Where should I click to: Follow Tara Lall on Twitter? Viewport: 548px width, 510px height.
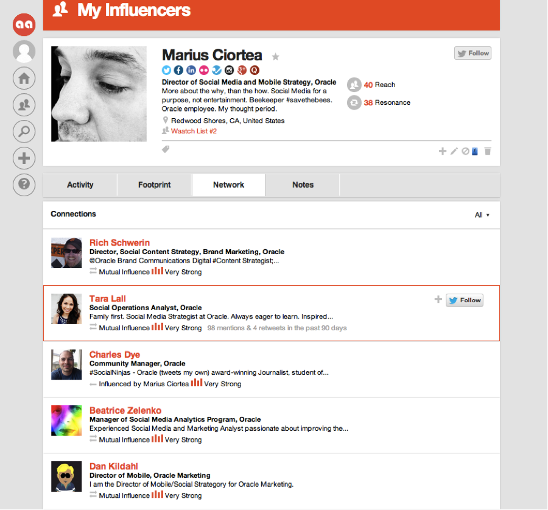[465, 300]
